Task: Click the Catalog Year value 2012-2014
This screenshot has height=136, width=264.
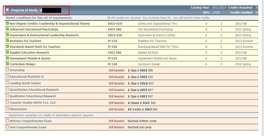Action: 219,7
